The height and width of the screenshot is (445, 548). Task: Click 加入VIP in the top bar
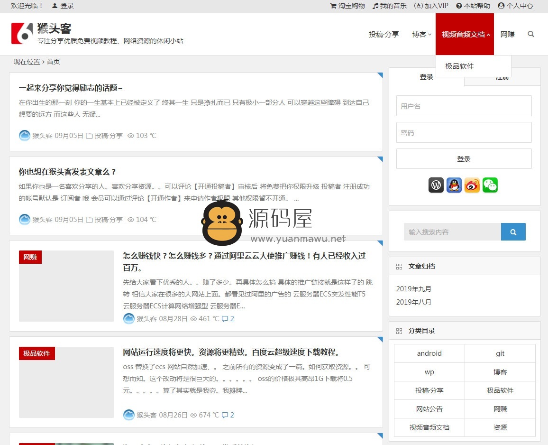[x=431, y=6]
